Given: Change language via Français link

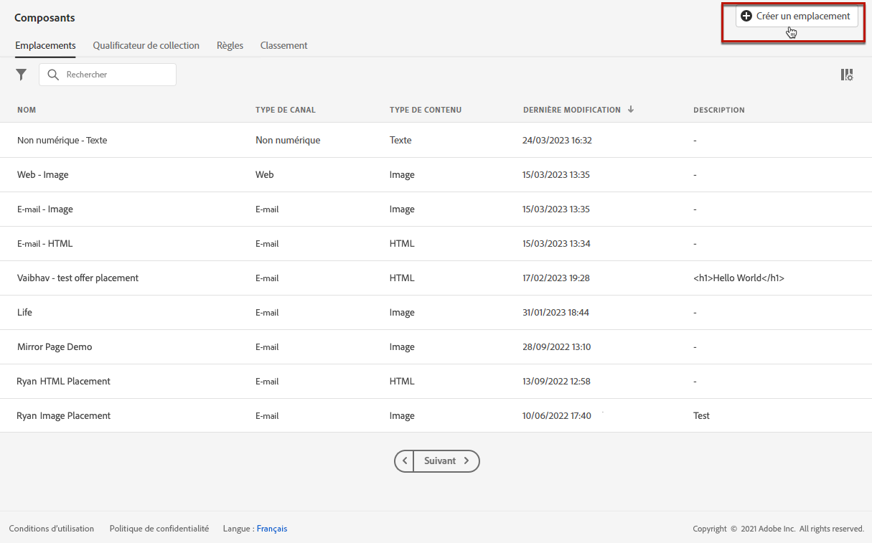Looking at the screenshot, I should coord(271,529).
